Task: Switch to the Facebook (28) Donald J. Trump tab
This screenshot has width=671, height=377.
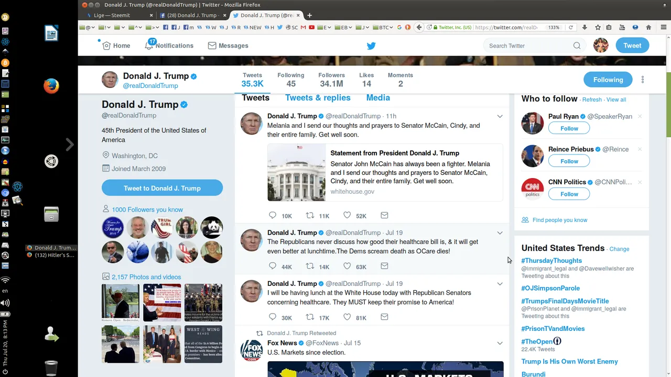Action: pos(192,15)
